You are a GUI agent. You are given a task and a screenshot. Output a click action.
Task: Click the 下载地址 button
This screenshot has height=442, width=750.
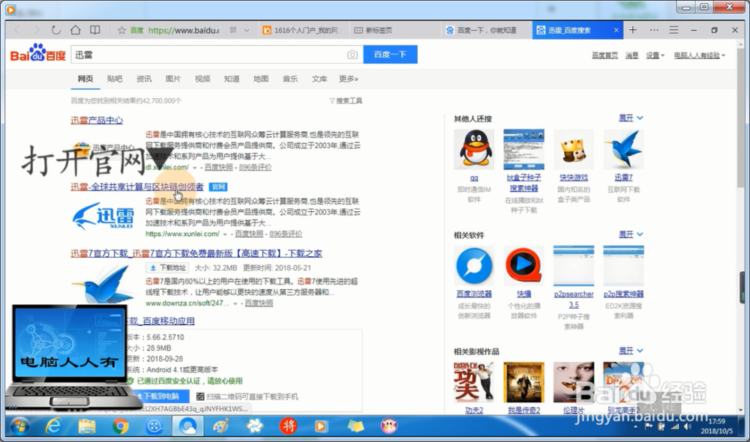click(x=167, y=268)
